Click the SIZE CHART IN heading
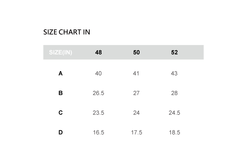Viewport: 247px width, 164px height. [67, 32]
